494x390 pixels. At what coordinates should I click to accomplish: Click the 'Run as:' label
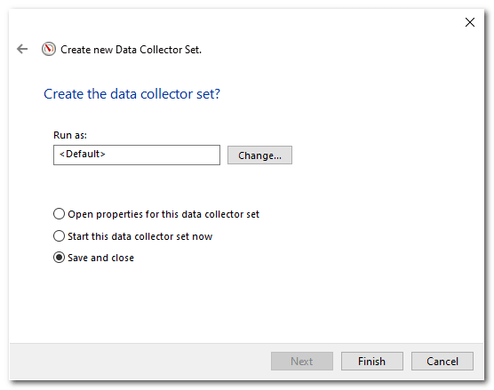coord(70,135)
